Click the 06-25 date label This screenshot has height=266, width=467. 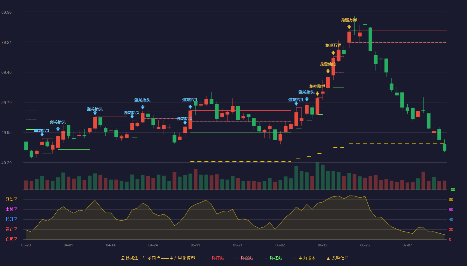(365, 245)
